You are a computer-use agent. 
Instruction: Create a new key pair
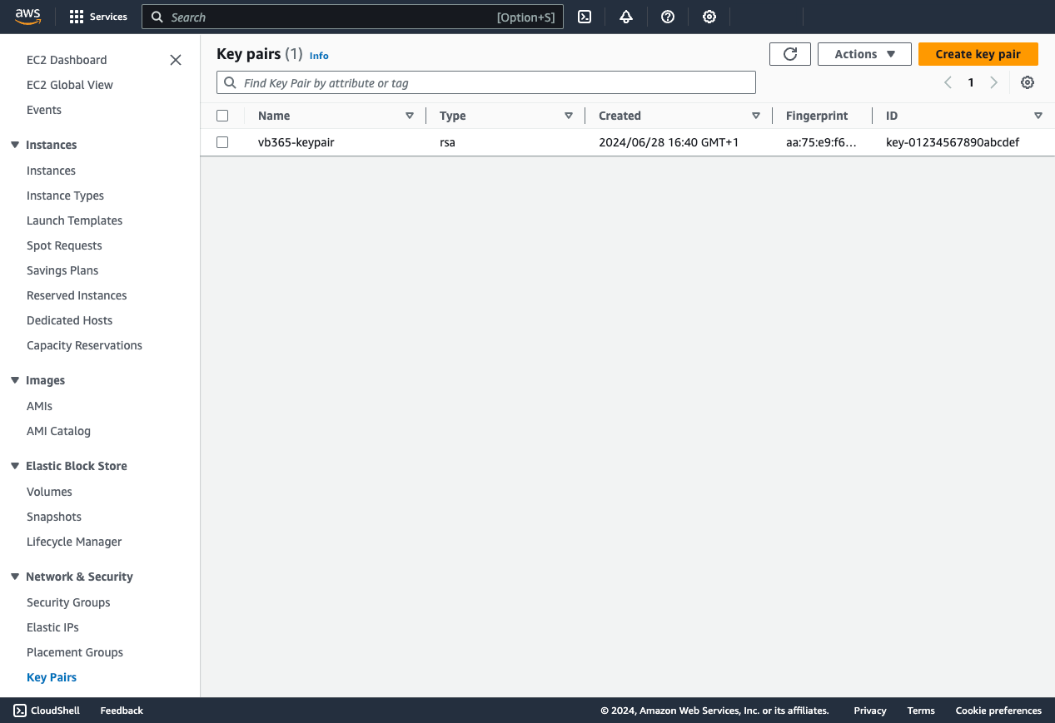click(978, 53)
